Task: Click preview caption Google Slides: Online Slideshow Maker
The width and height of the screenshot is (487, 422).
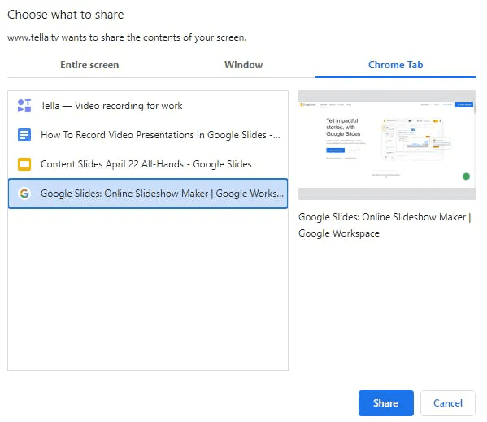Action: (385, 225)
